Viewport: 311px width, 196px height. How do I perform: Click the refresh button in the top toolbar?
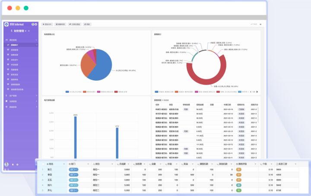coord(87,24)
